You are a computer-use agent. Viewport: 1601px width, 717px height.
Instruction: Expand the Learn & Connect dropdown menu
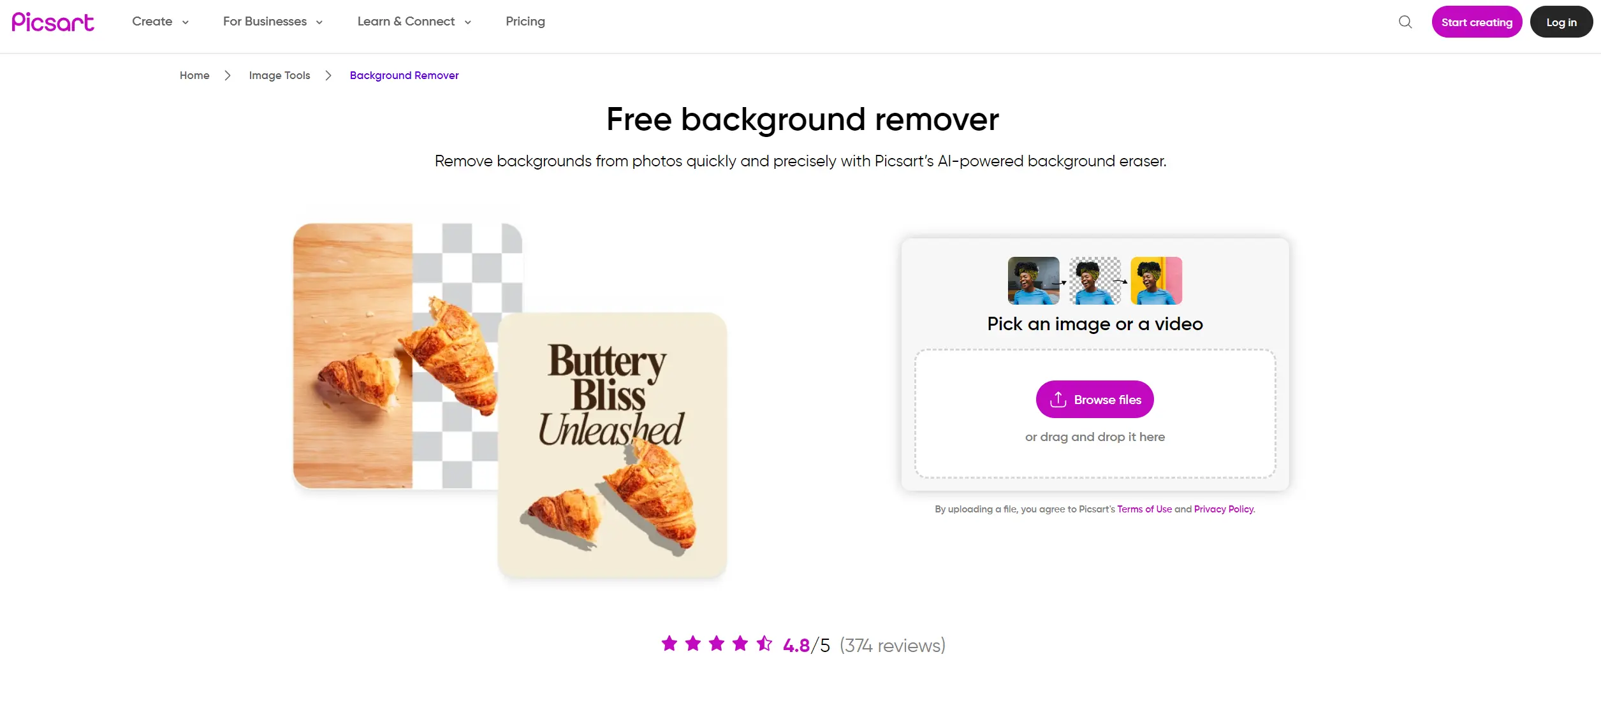point(413,22)
